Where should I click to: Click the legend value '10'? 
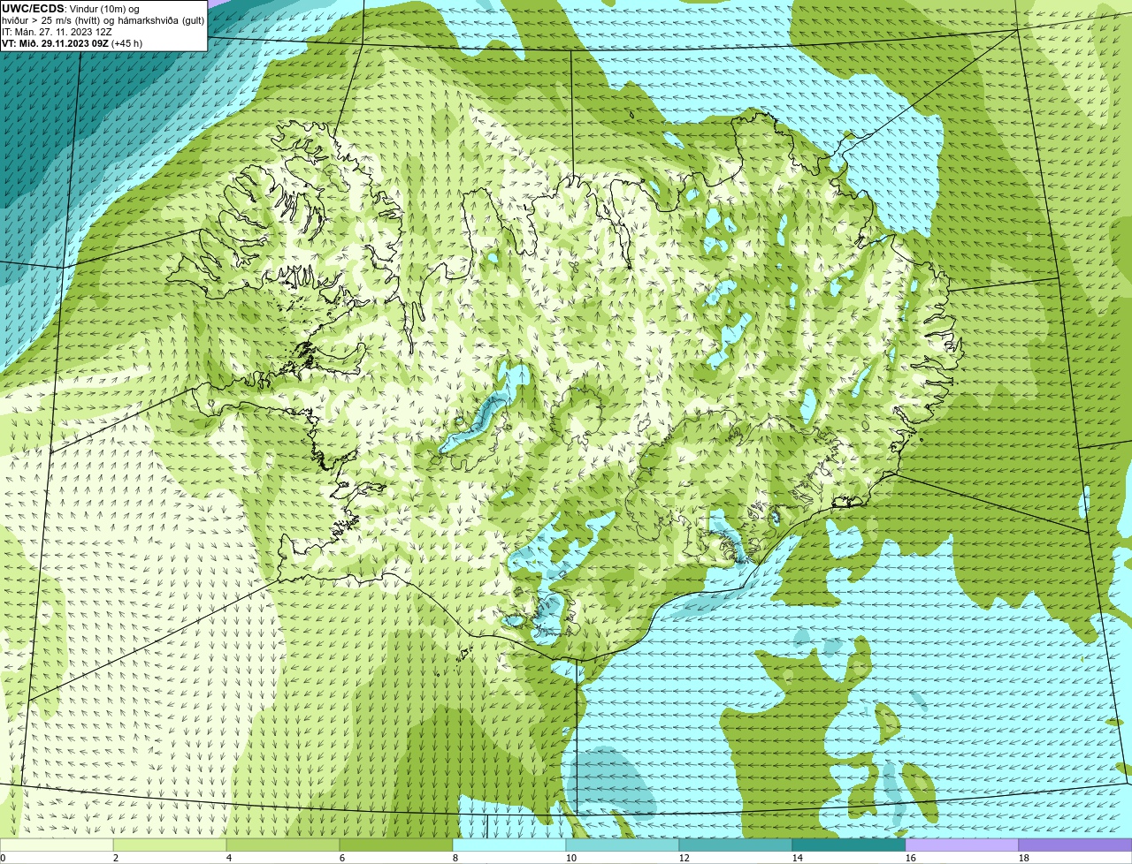[571, 858]
